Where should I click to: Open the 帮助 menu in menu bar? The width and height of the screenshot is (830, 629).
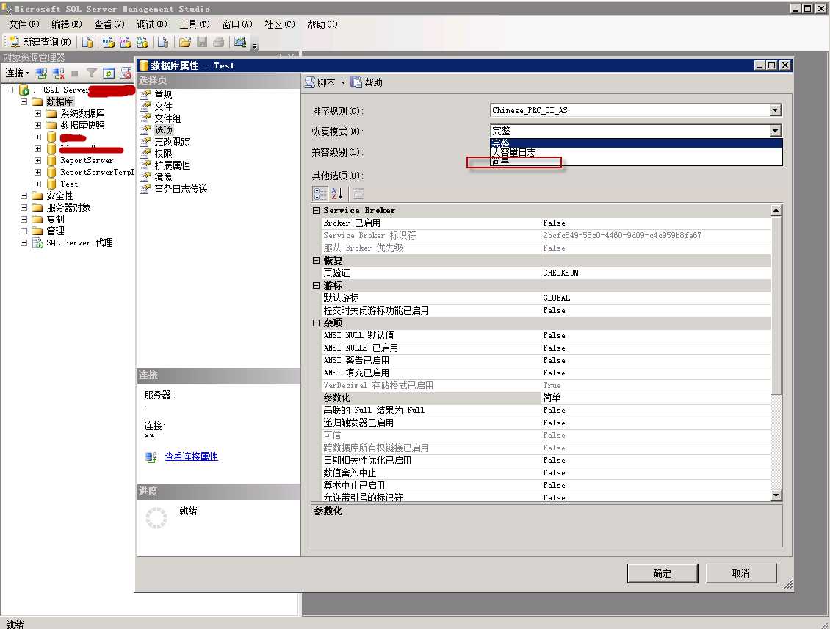click(x=322, y=24)
